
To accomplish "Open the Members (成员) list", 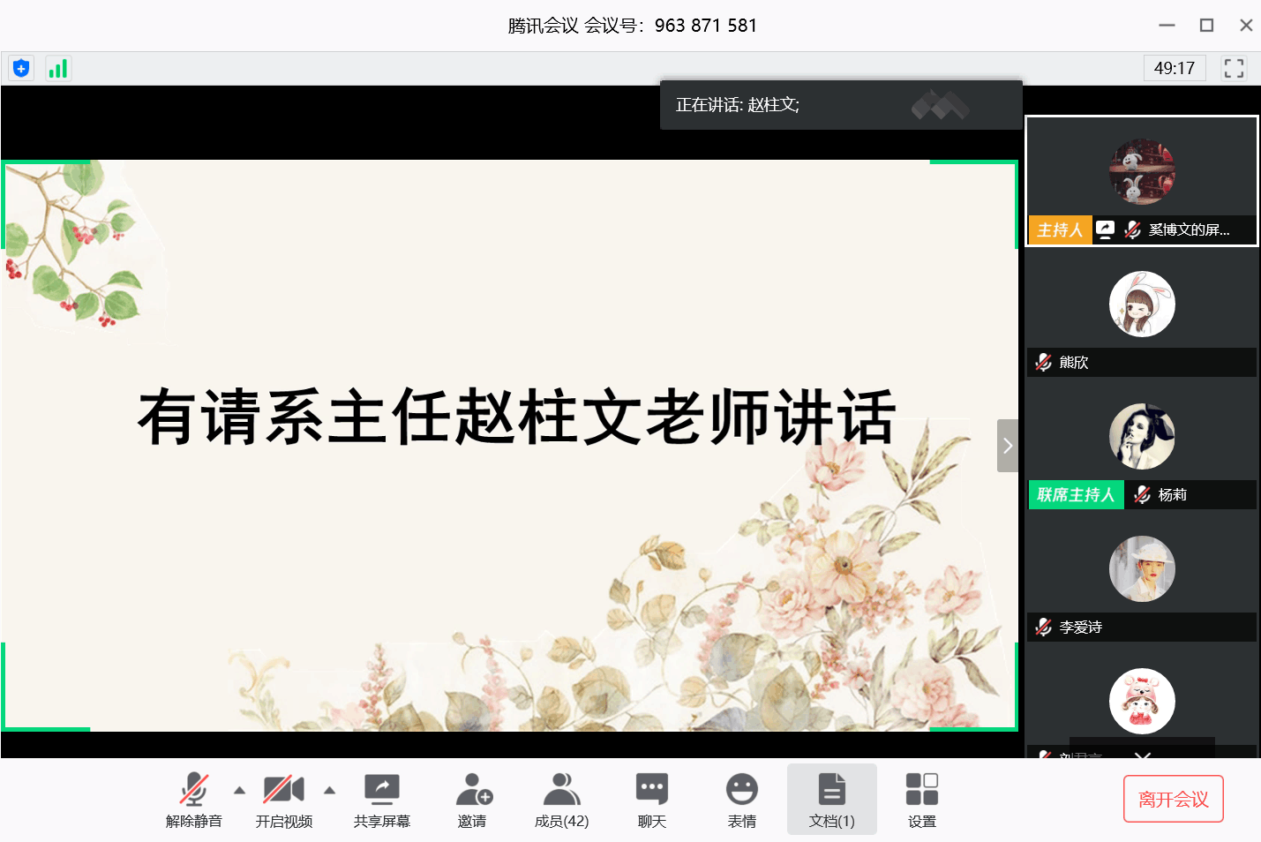I will [x=561, y=800].
